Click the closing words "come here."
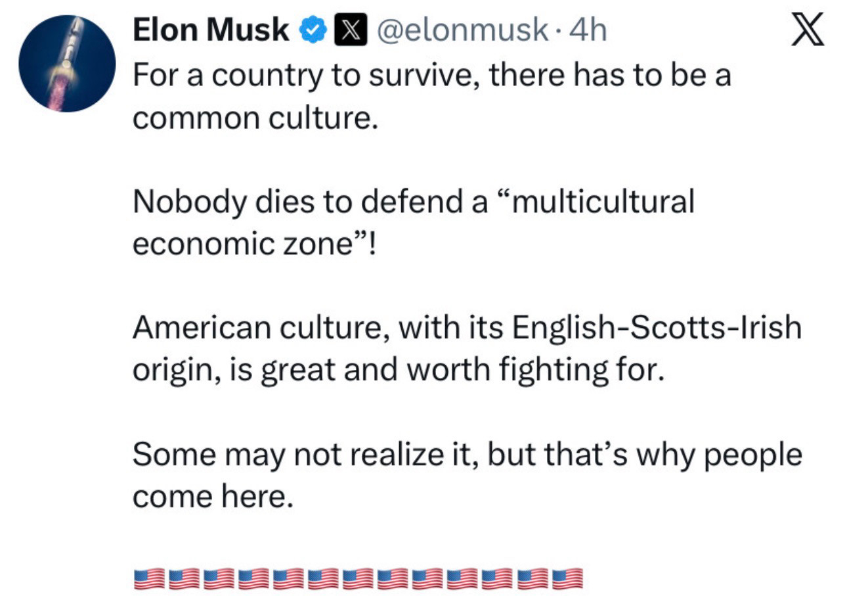Viewport: 847px width, 596px height. coord(211,496)
